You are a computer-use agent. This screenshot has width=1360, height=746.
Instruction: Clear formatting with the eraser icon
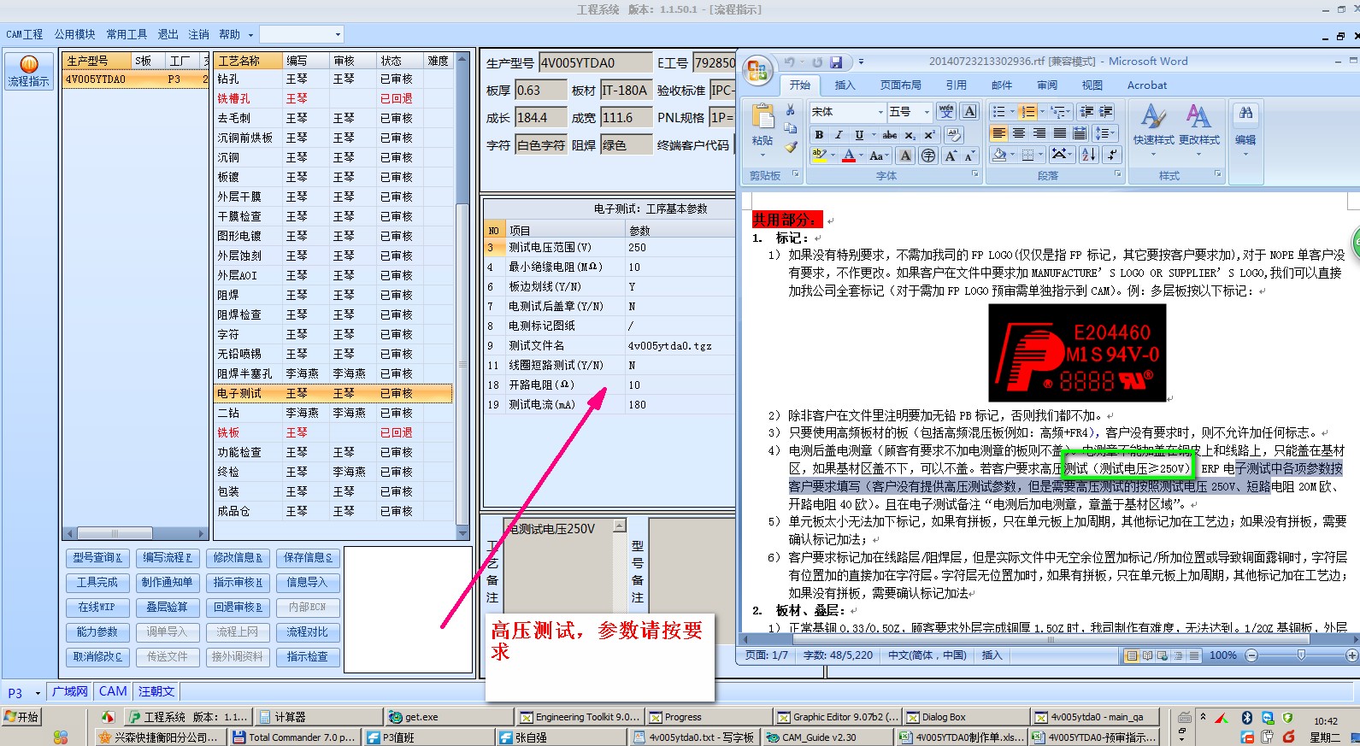click(954, 135)
